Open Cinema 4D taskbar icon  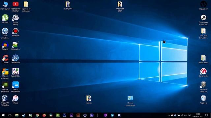click(85, 115)
